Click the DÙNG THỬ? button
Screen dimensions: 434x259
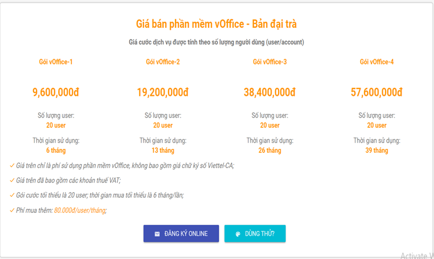255,233
